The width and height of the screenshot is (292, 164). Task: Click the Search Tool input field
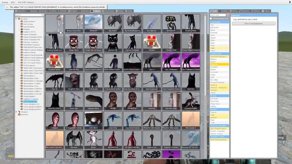tap(218, 15)
